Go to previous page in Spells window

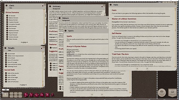click(x=92, y=95)
